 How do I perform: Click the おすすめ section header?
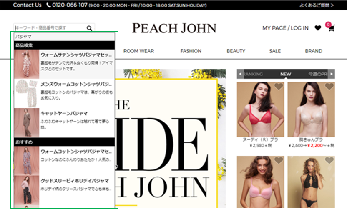tap(64, 142)
